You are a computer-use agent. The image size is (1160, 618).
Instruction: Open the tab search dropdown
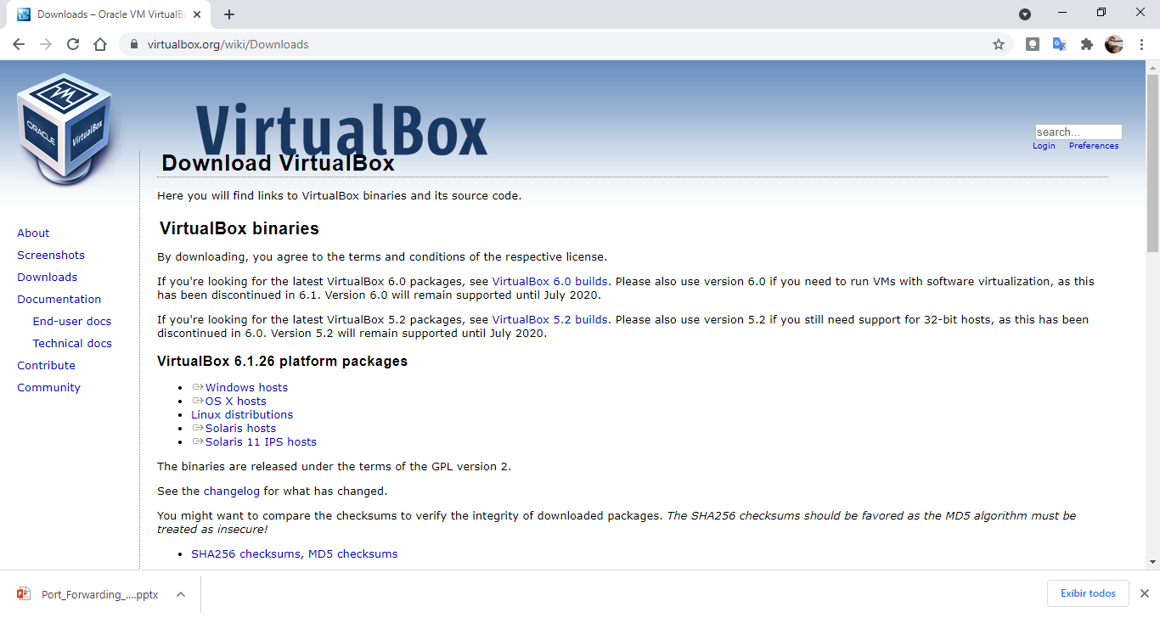coord(1025,14)
